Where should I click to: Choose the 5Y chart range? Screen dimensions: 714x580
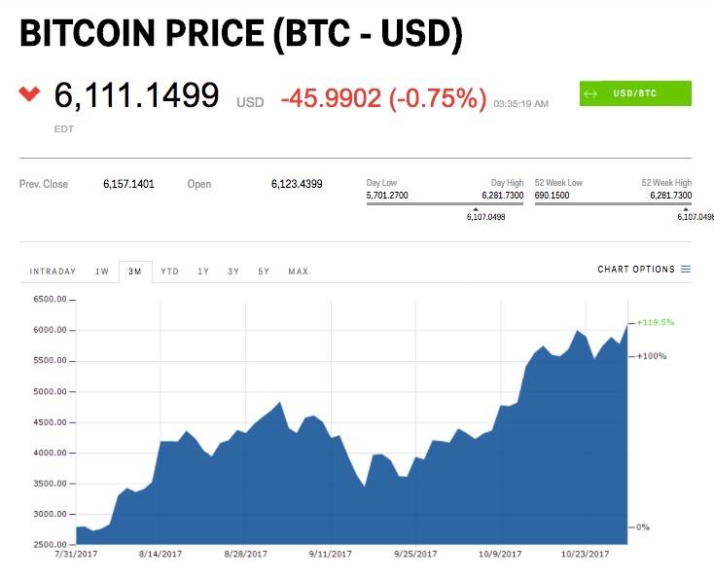264,272
